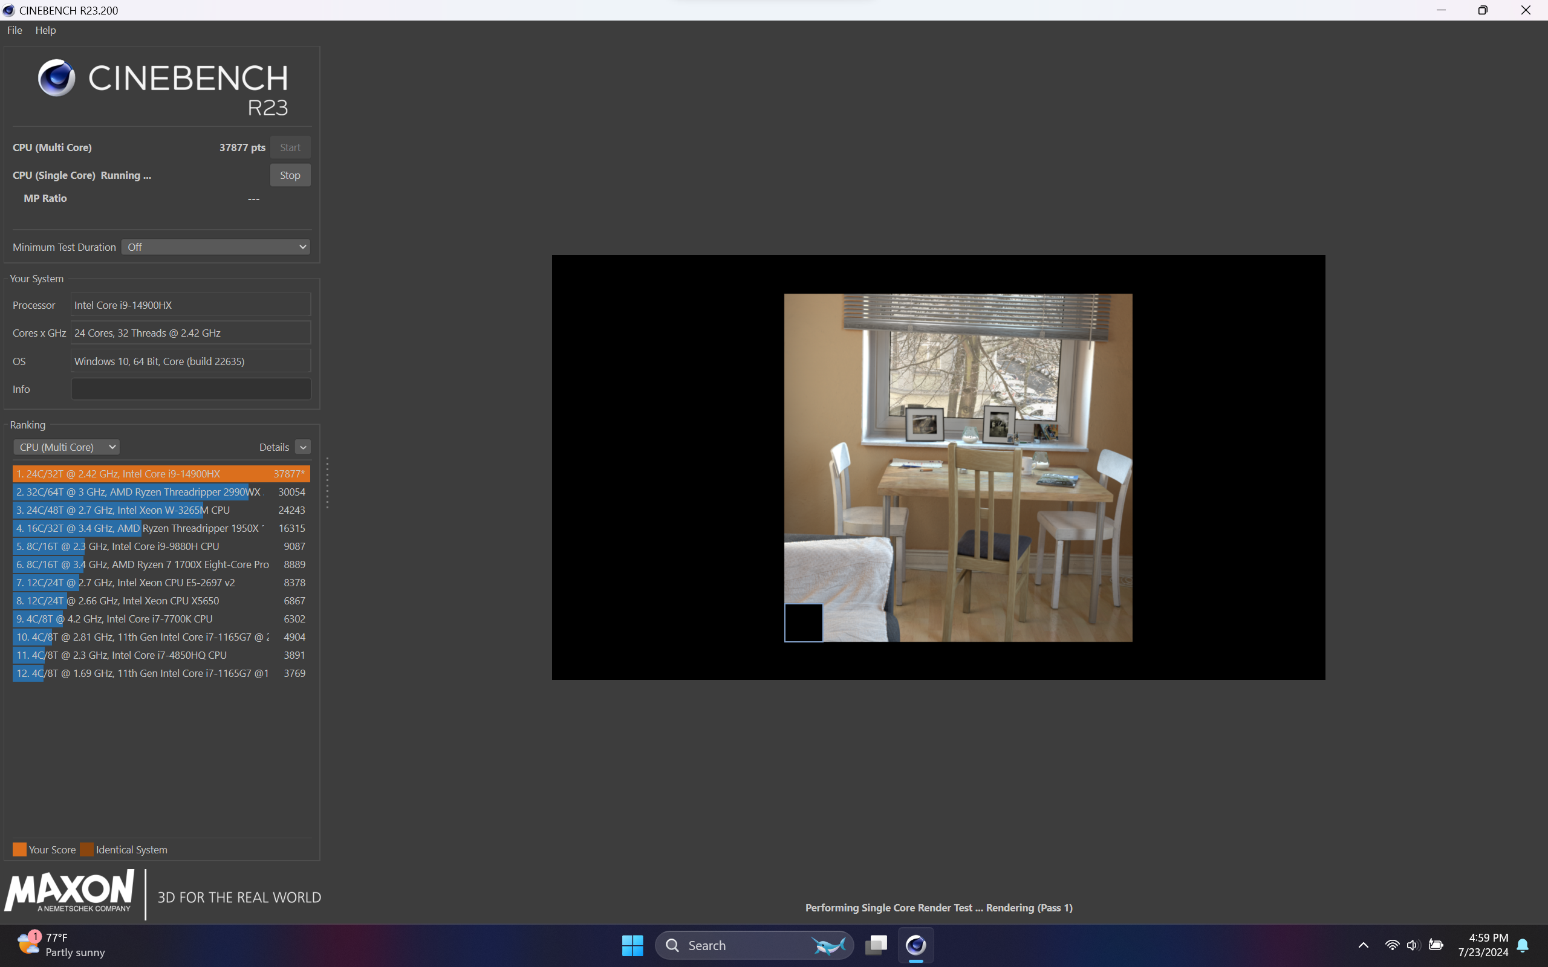Click the render status text at bottom
This screenshot has width=1548, height=967.
coord(938,908)
